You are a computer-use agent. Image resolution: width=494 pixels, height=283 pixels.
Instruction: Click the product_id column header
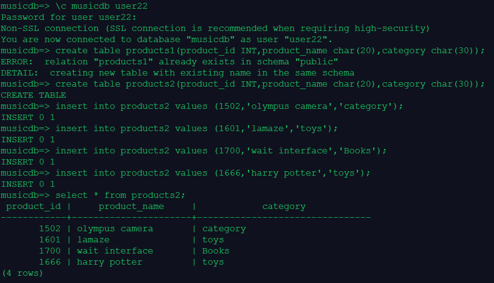(33, 207)
